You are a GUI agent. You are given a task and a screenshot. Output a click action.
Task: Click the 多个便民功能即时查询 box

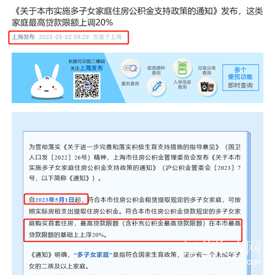[x=241, y=78]
